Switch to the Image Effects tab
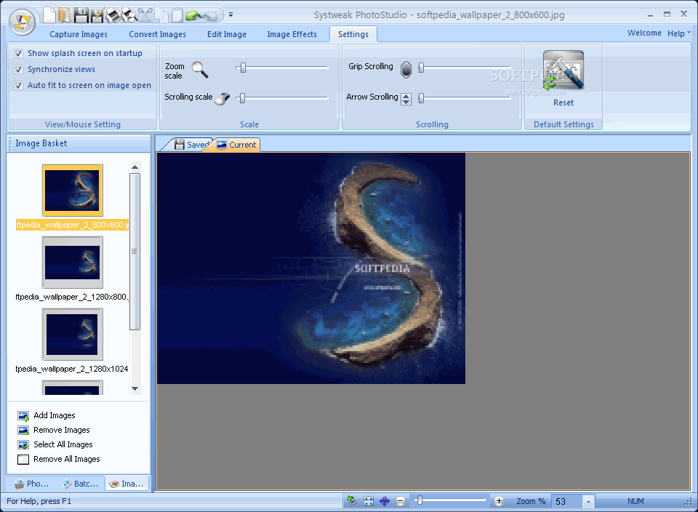 (x=292, y=34)
